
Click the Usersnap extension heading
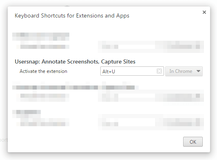(x=75, y=61)
